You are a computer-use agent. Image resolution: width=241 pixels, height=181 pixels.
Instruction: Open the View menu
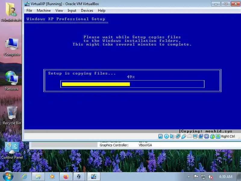pos(59,11)
